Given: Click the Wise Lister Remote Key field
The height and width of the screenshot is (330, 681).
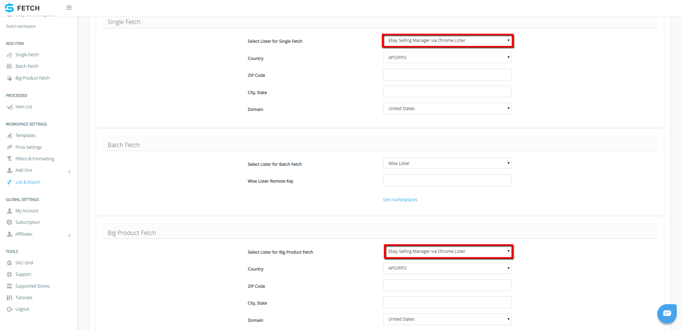Looking at the screenshot, I should [x=448, y=180].
